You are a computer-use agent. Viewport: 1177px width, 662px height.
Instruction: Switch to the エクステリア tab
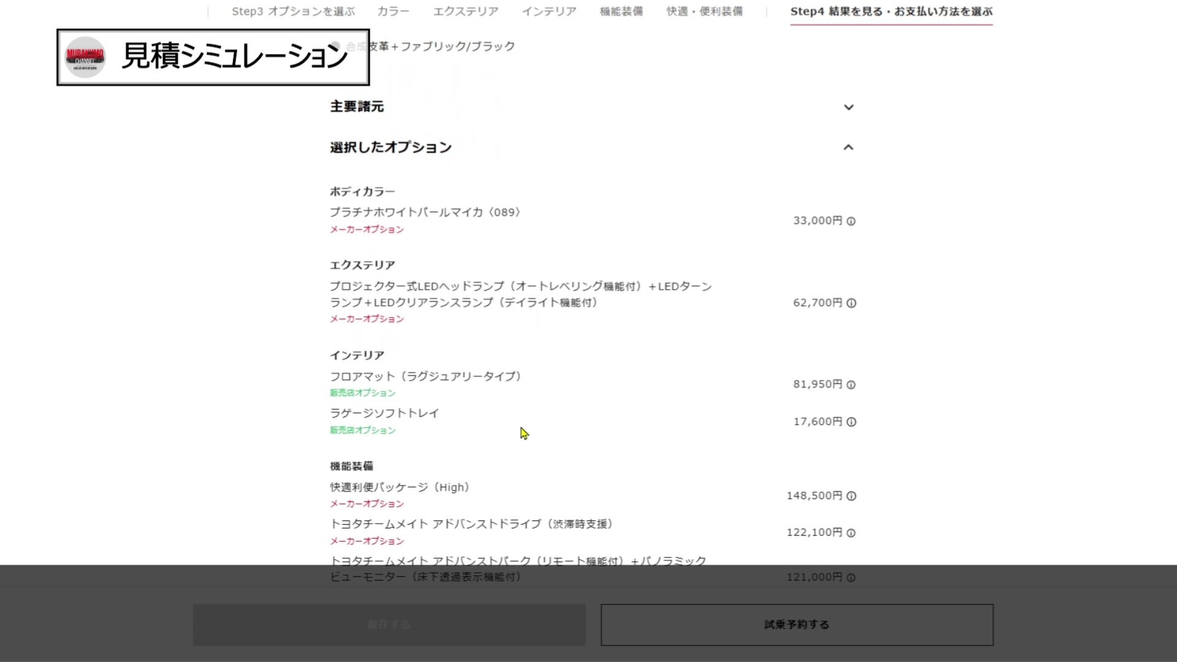[x=465, y=12]
